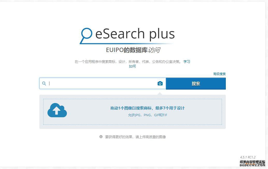Click the info circle icon near quality tip

[101, 137]
